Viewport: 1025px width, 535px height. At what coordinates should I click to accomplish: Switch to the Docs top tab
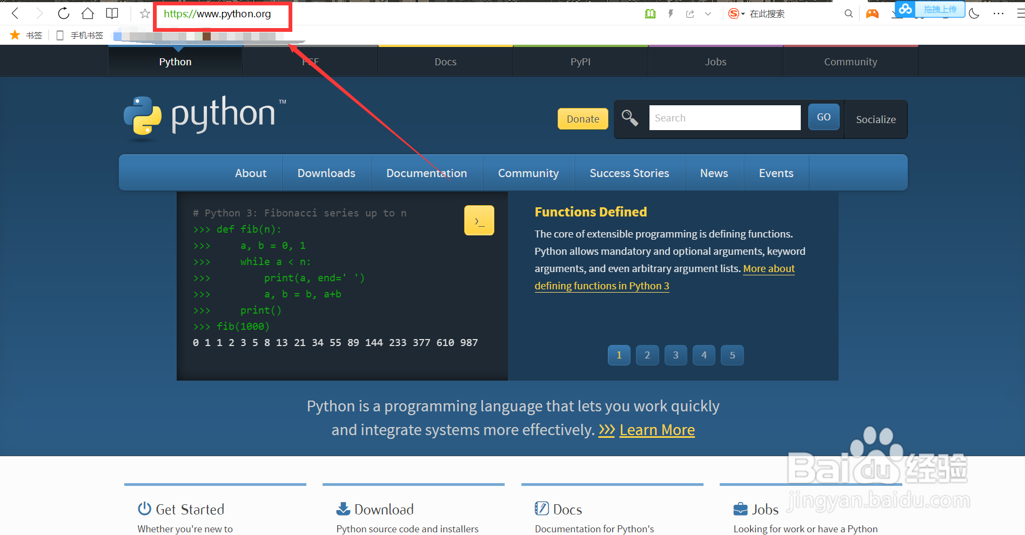[445, 62]
